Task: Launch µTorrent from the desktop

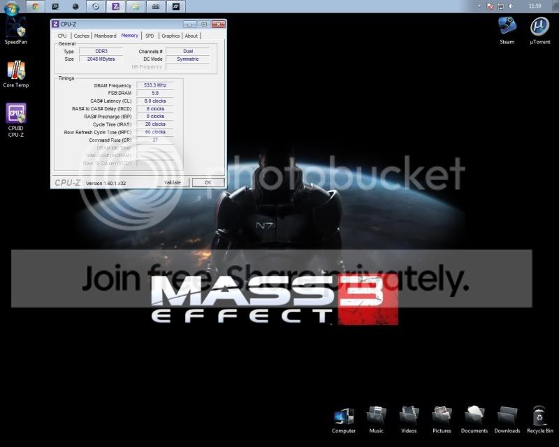Action: [x=539, y=31]
